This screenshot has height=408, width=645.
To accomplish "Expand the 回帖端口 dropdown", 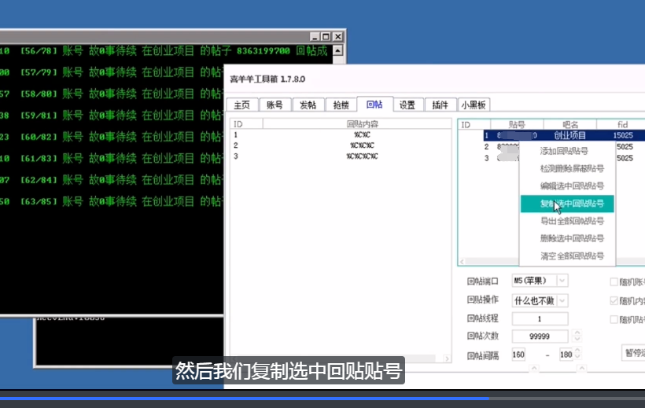I will coord(562,281).
